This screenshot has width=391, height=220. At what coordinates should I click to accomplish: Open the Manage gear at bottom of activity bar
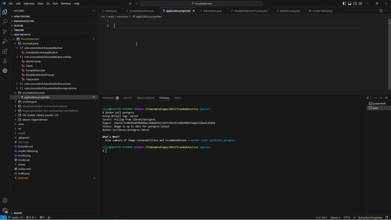pyautogui.click(x=5, y=210)
